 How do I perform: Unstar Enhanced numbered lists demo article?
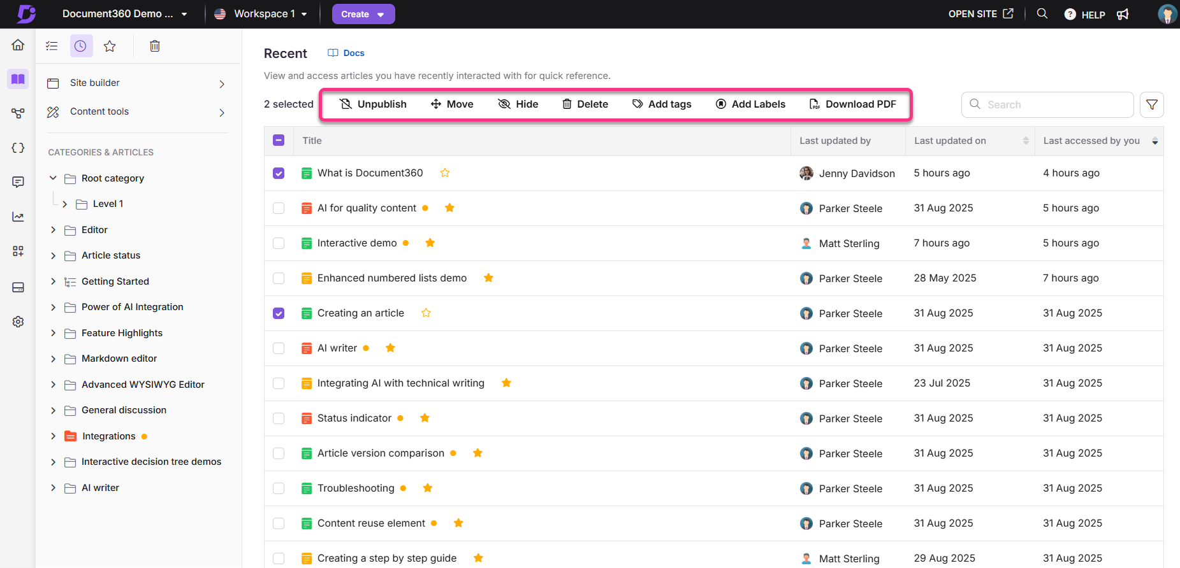(x=488, y=278)
